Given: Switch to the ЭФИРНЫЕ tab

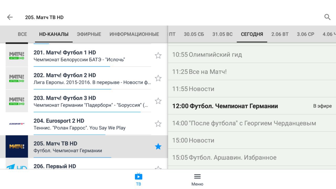Looking at the screenshot, I should click(x=89, y=34).
